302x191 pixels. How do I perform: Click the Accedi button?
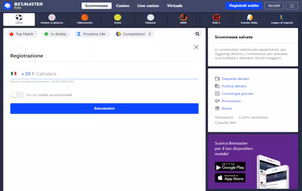coord(274,6)
